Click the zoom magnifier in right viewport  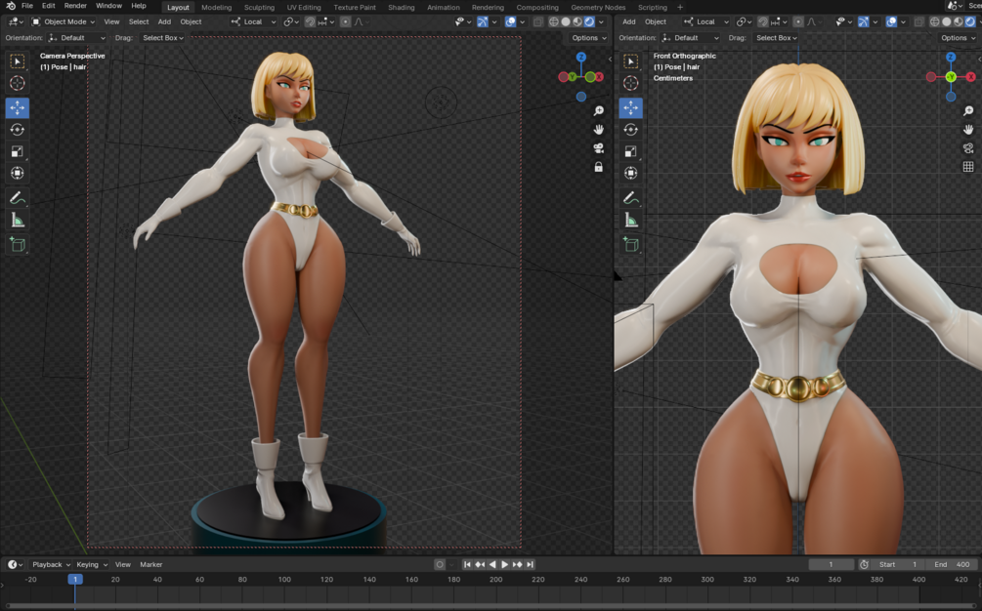click(x=968, y=110)
